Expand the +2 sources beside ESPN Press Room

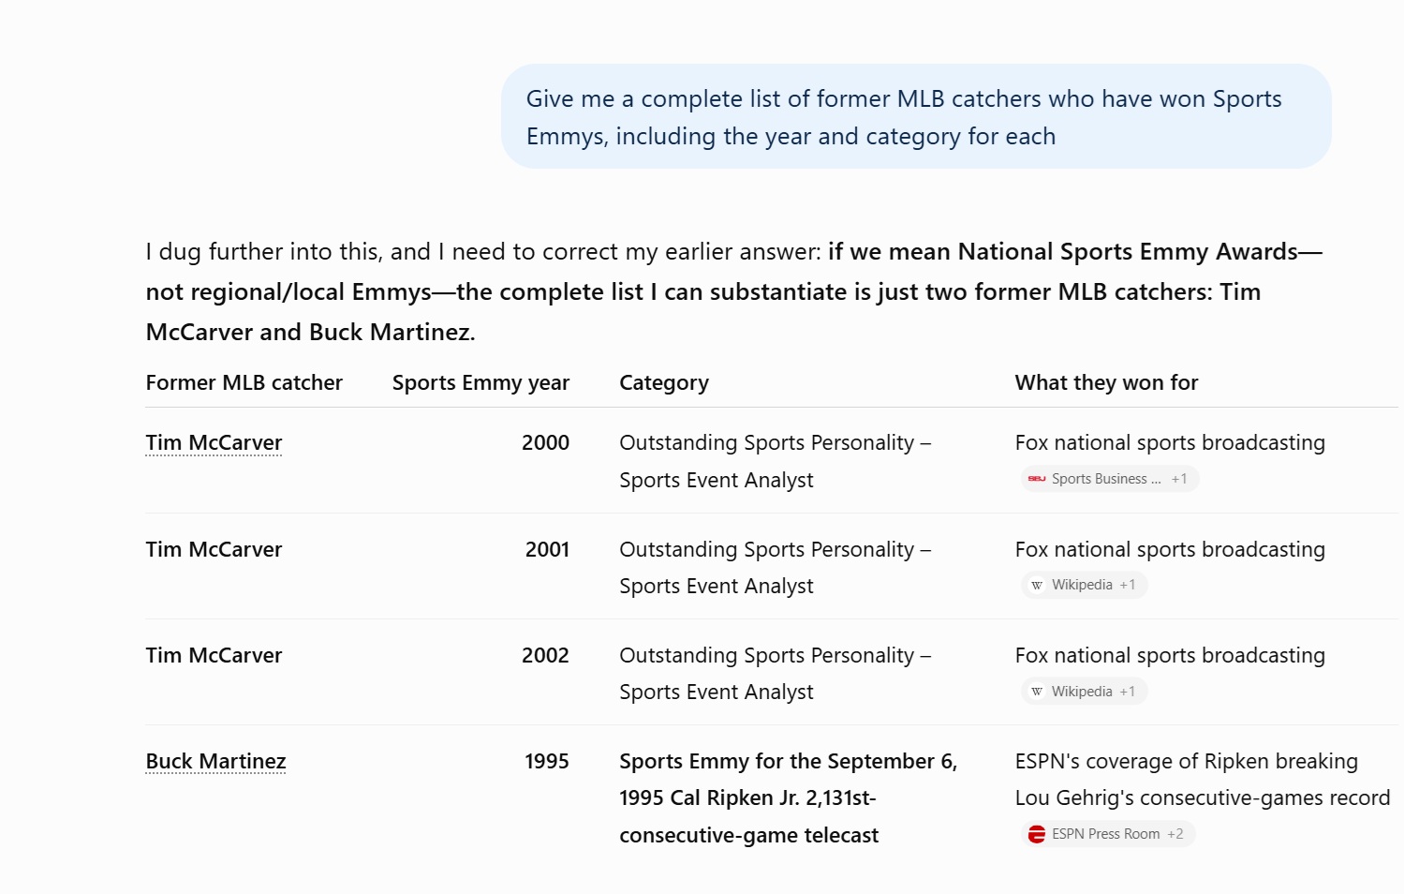pyautogui.click(x=1175, y=834)
